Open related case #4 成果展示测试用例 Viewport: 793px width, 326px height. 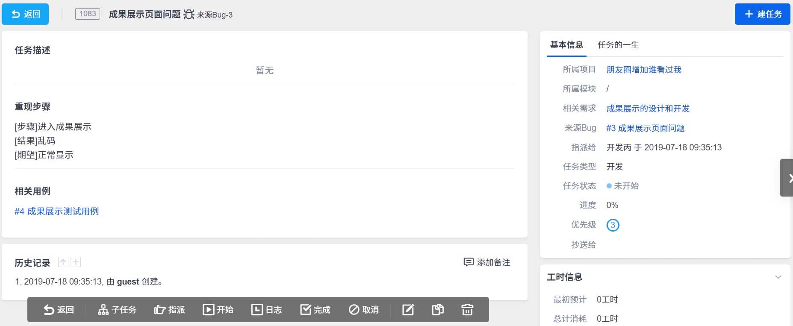[x=56, y=211]
